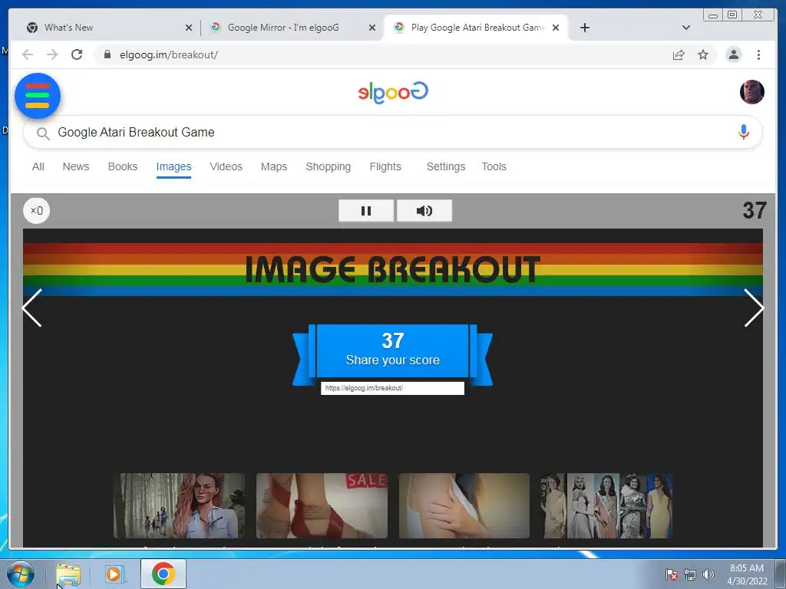Open Chrome three-dot menu
Viewport: 786px width, 589px height.
pyautogui.click(x=758, y=54)
